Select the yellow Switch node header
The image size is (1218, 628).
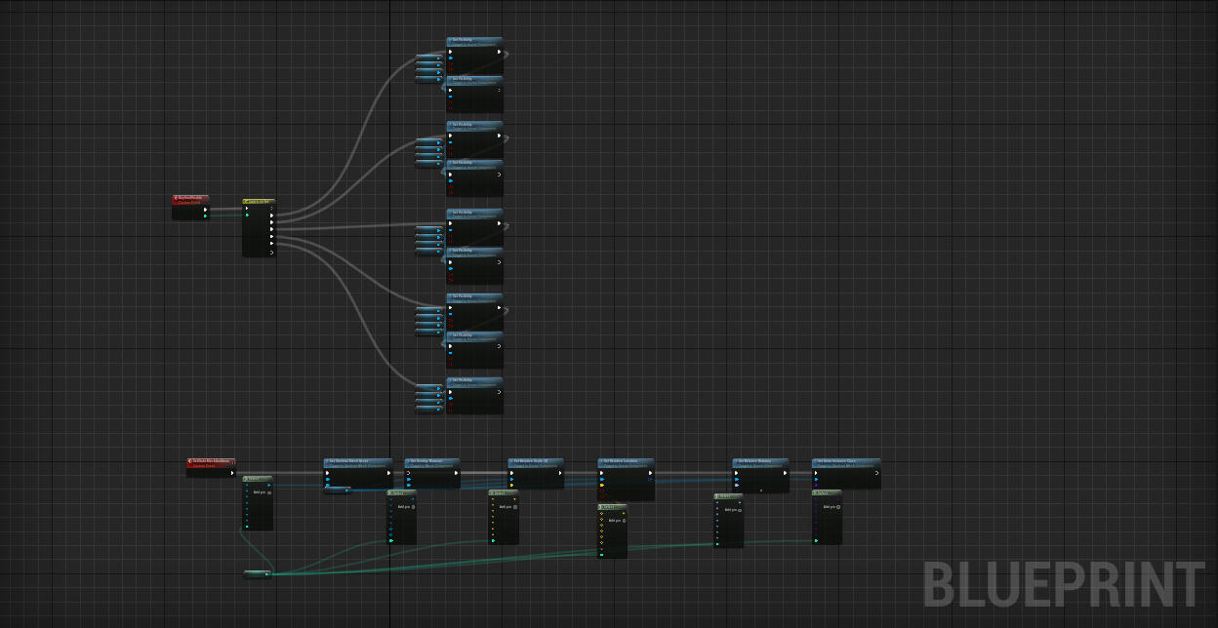point(259,201)
